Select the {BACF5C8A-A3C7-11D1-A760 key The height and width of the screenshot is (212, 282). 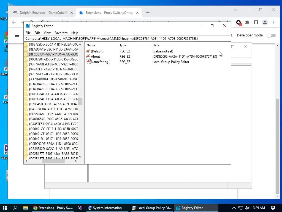pyautogui.click(x=53, y=109)
